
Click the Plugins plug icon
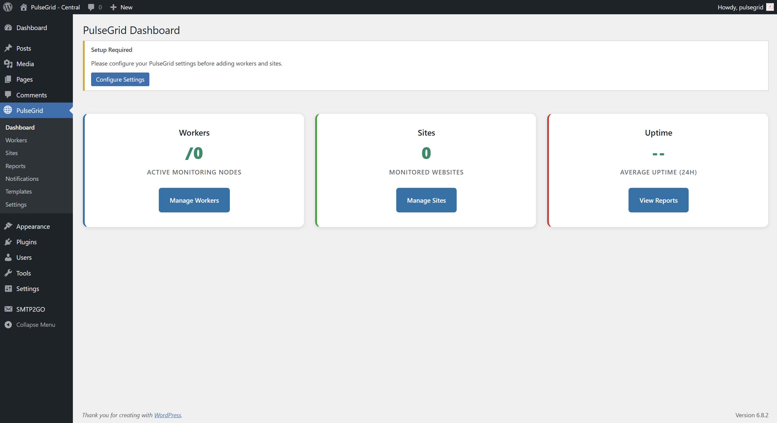coord(8,242)
